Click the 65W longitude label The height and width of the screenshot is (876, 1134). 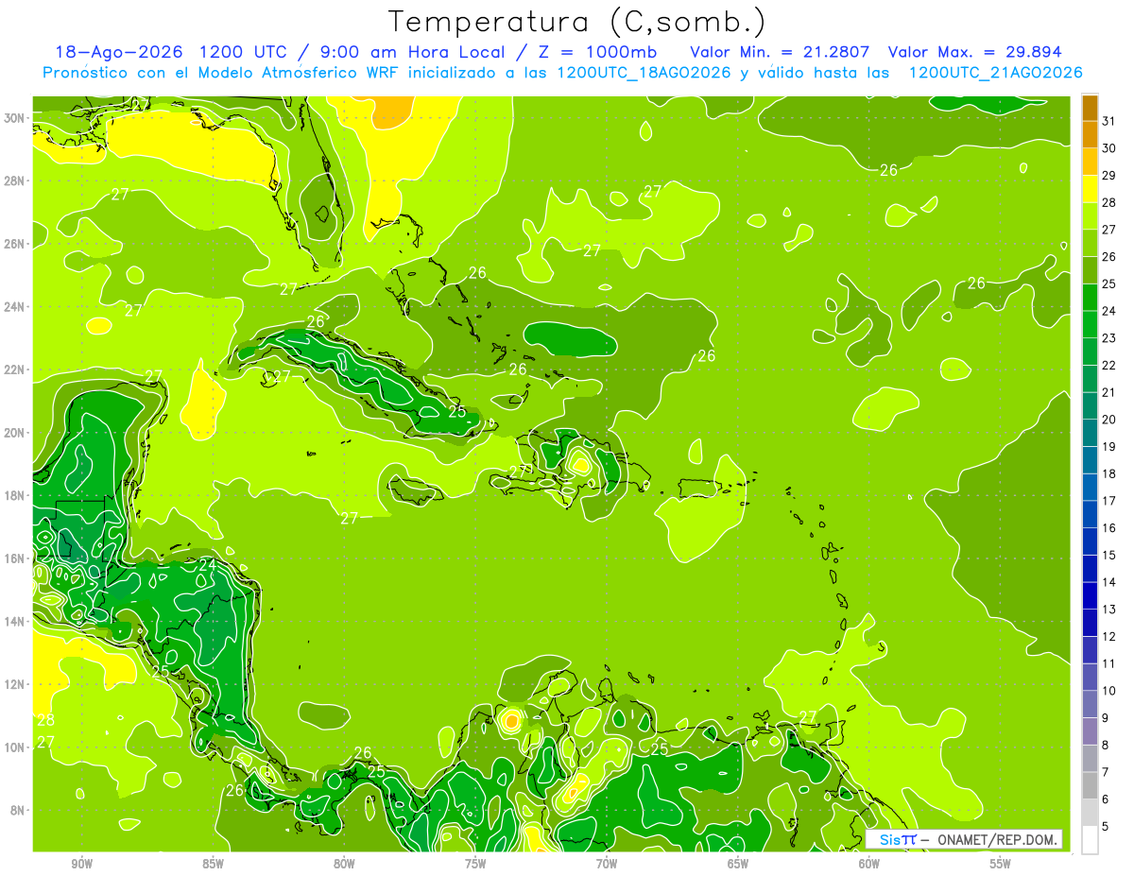coord(738,864)
